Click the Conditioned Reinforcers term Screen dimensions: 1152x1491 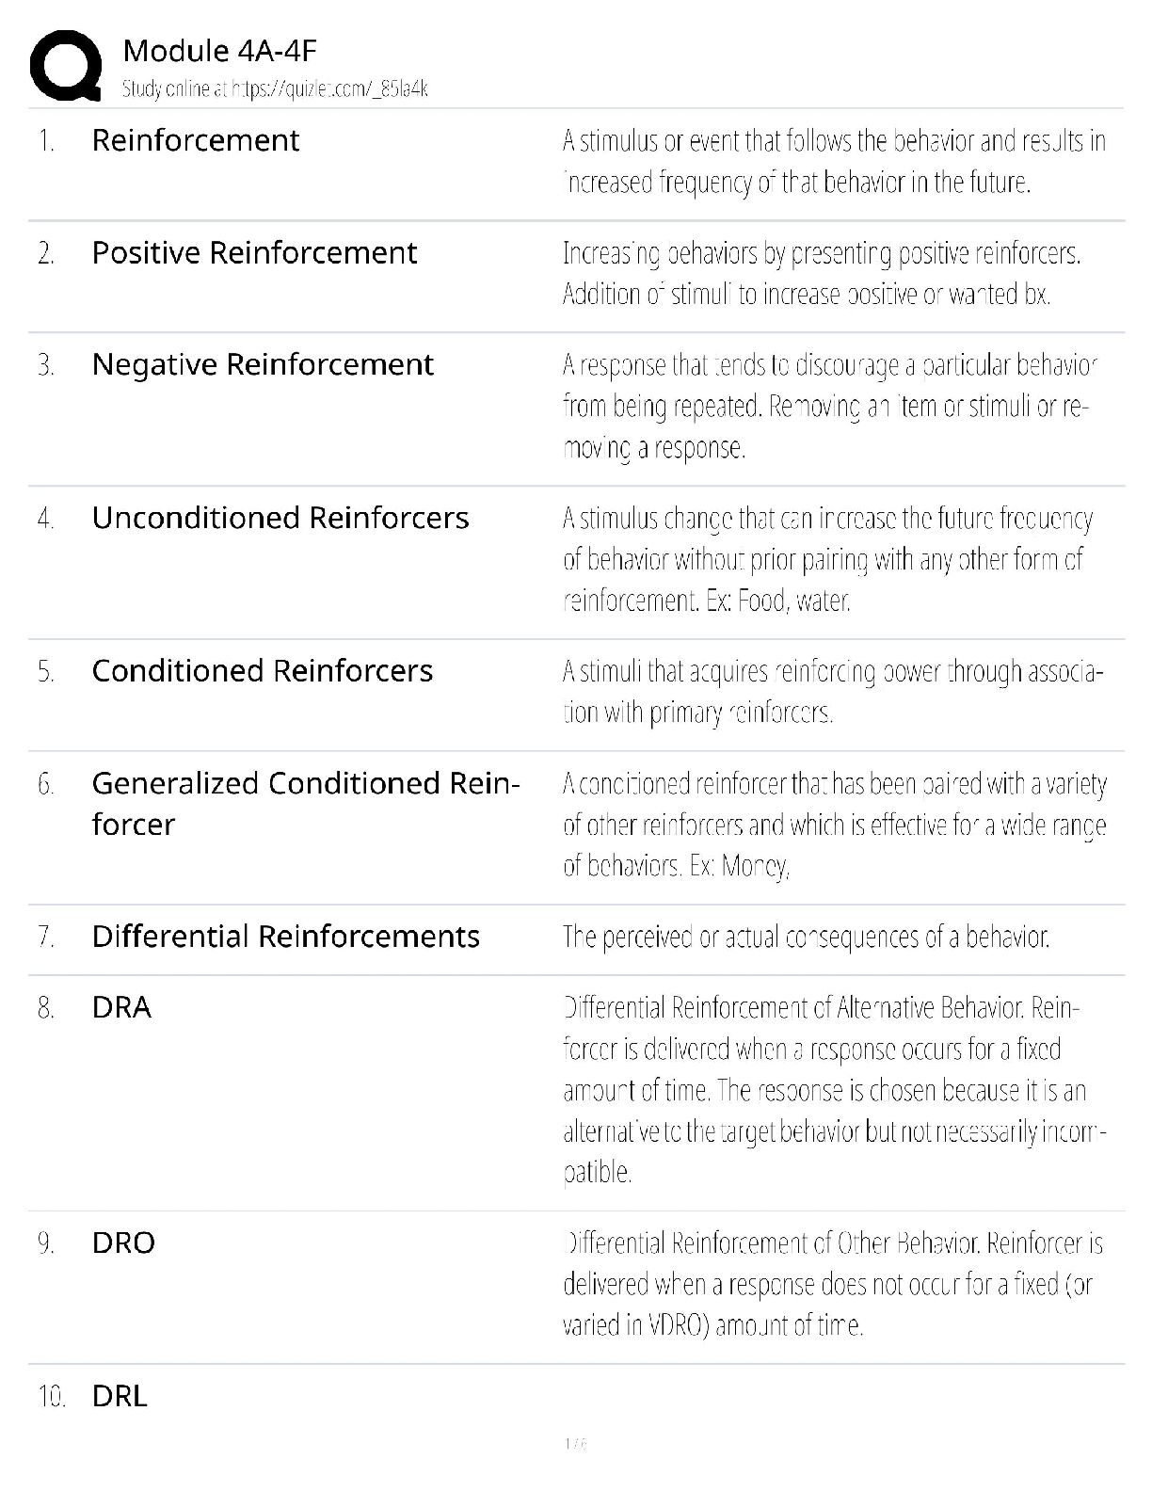pos(263,671)
